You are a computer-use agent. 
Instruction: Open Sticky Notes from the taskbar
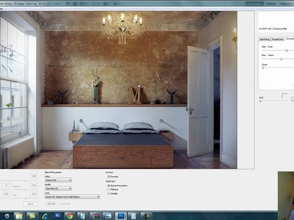pos(82,216)
